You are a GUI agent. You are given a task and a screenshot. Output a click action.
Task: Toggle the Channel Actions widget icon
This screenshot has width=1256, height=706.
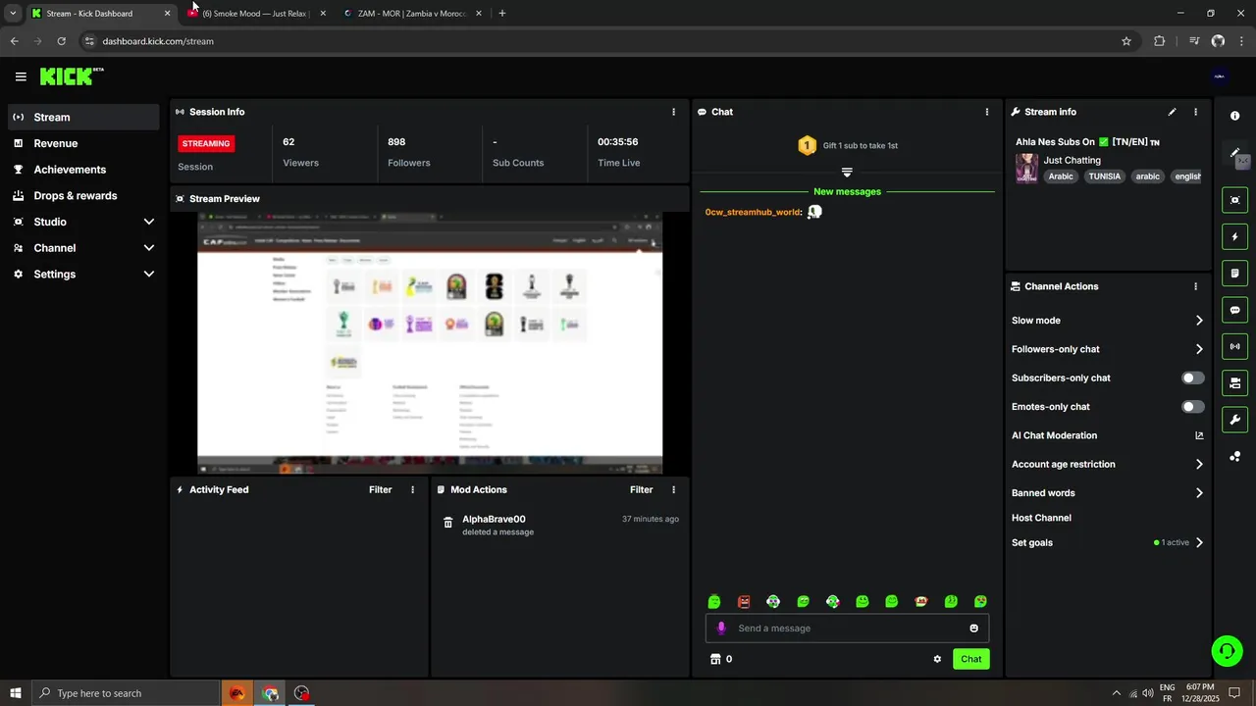pyautogui.click(x=1235, y=382)
